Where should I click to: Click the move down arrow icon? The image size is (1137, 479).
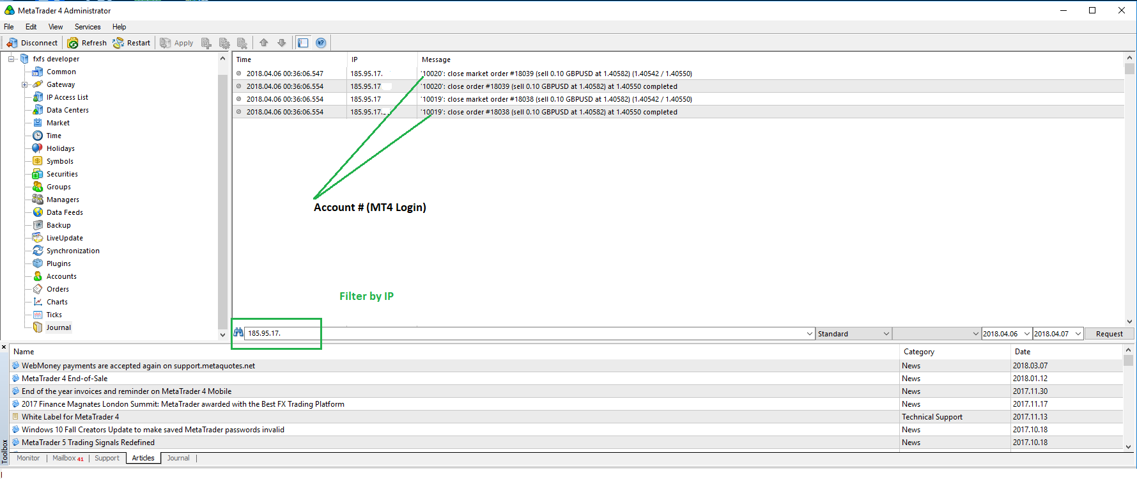point(282,43)
